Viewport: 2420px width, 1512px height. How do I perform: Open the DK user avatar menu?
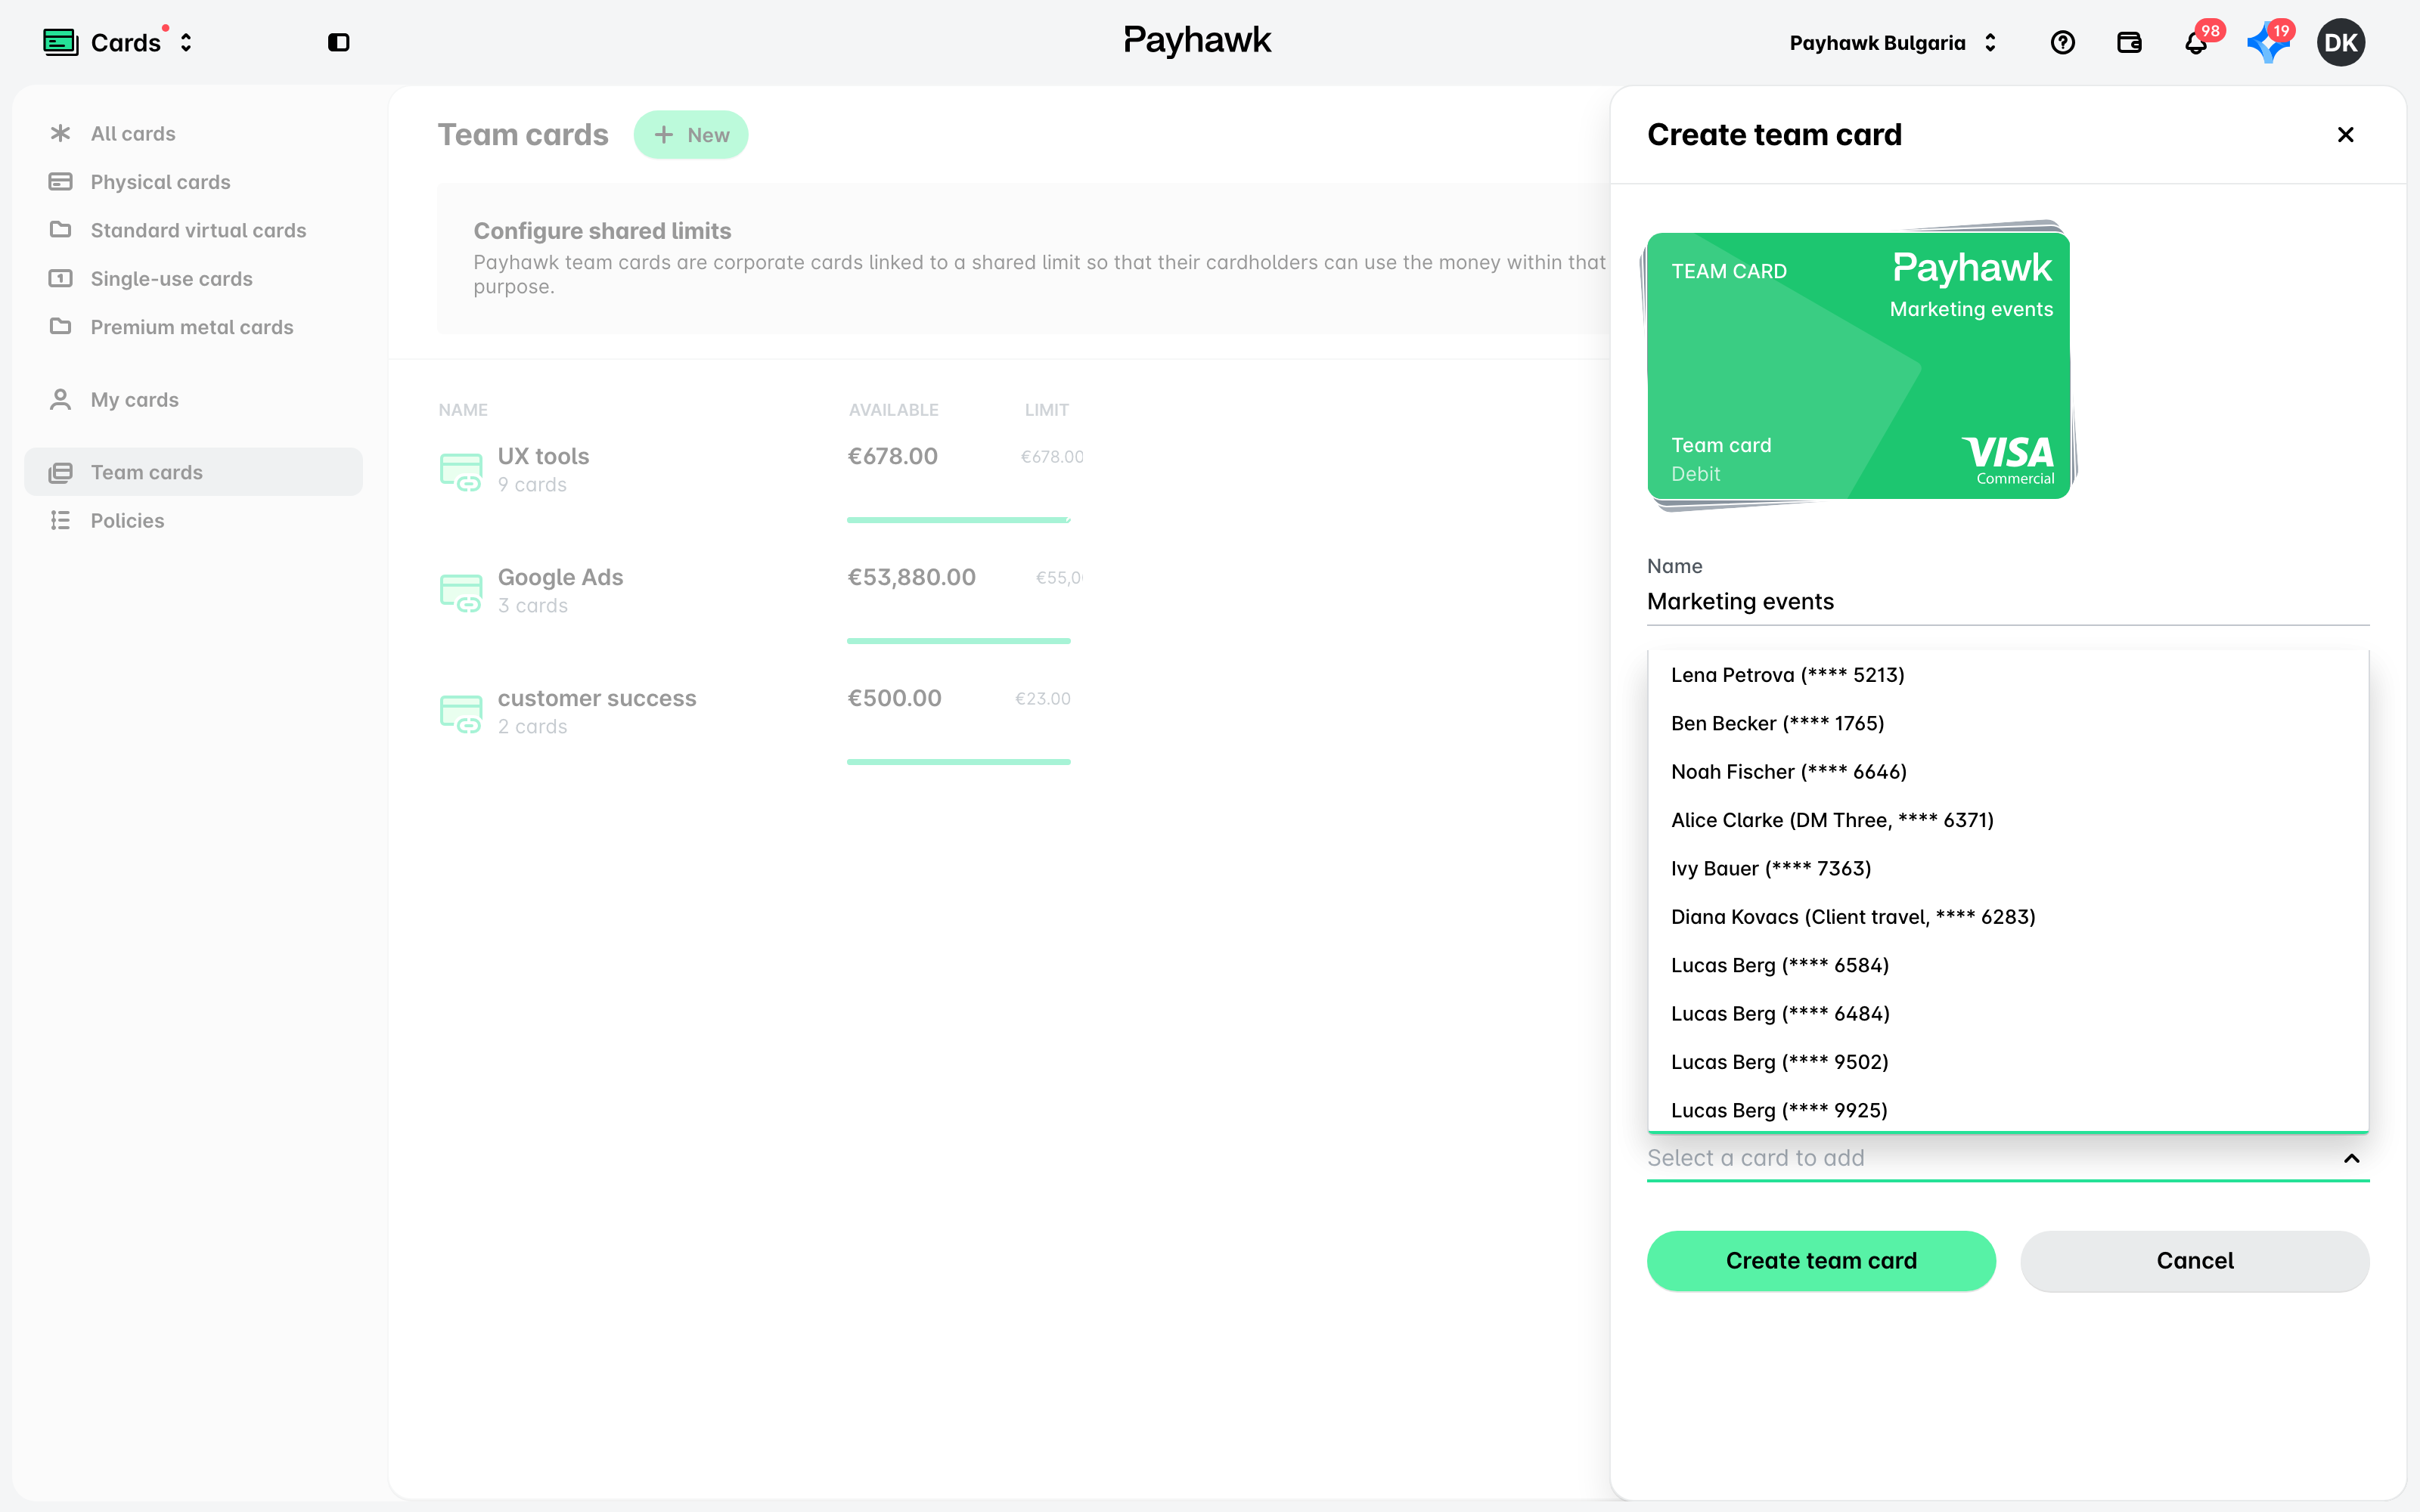tap(2340, 43)
